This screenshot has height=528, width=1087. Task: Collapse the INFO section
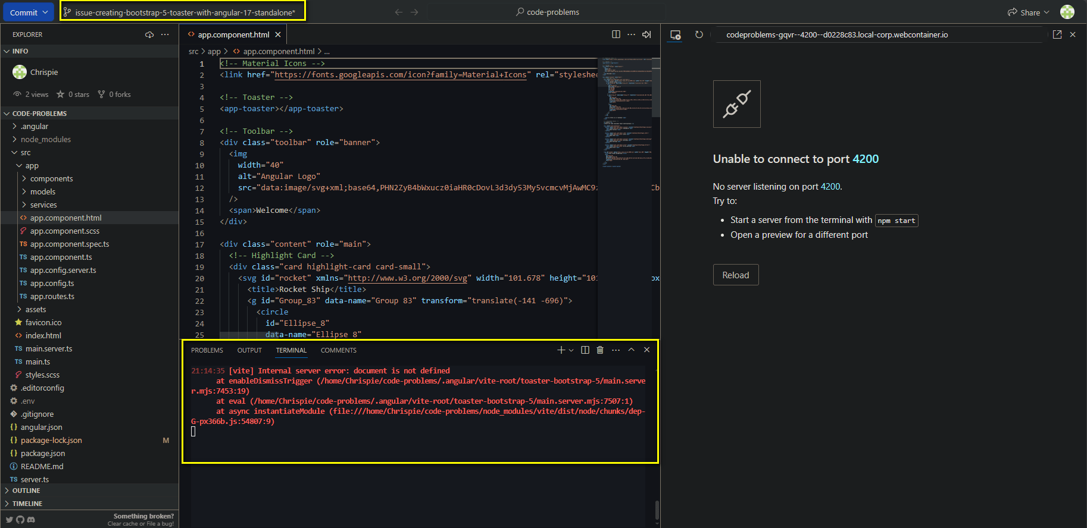[89, 51]
